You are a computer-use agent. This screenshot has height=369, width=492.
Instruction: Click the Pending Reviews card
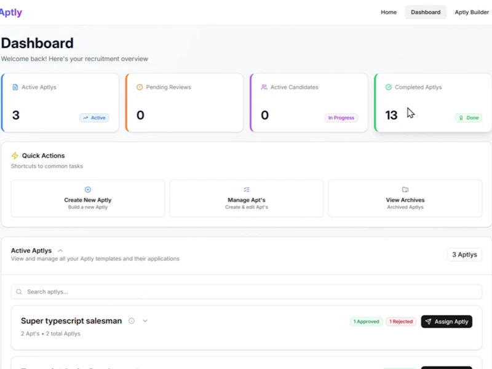184,103
